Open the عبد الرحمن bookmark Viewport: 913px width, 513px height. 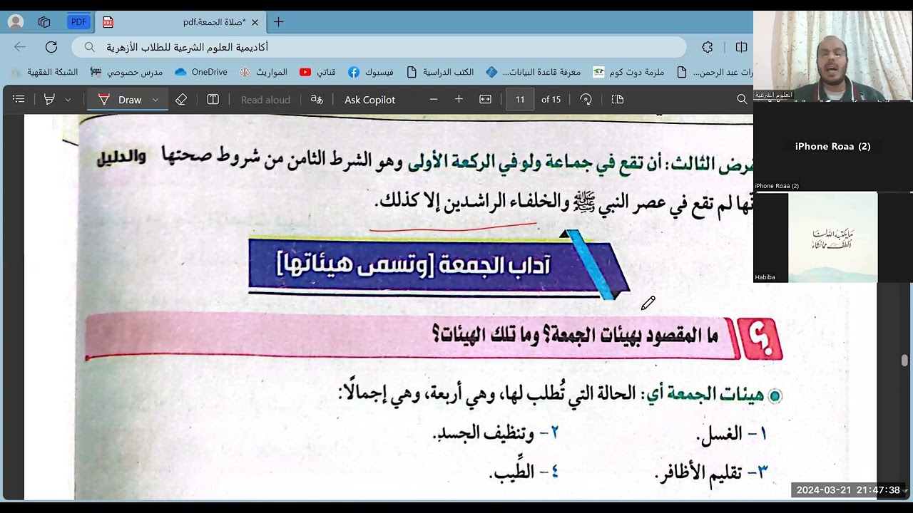[714, 72]
